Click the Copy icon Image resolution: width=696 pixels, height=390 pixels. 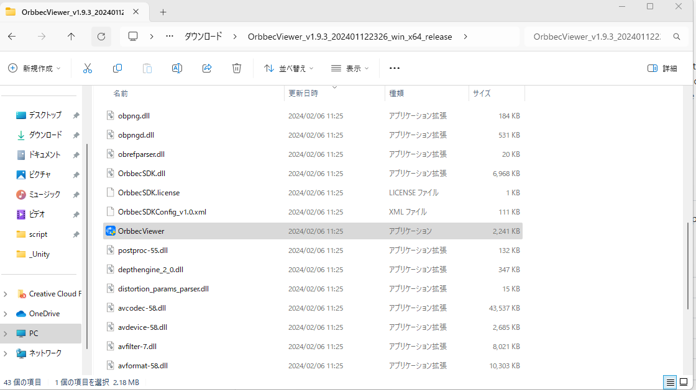click(117, 68)
